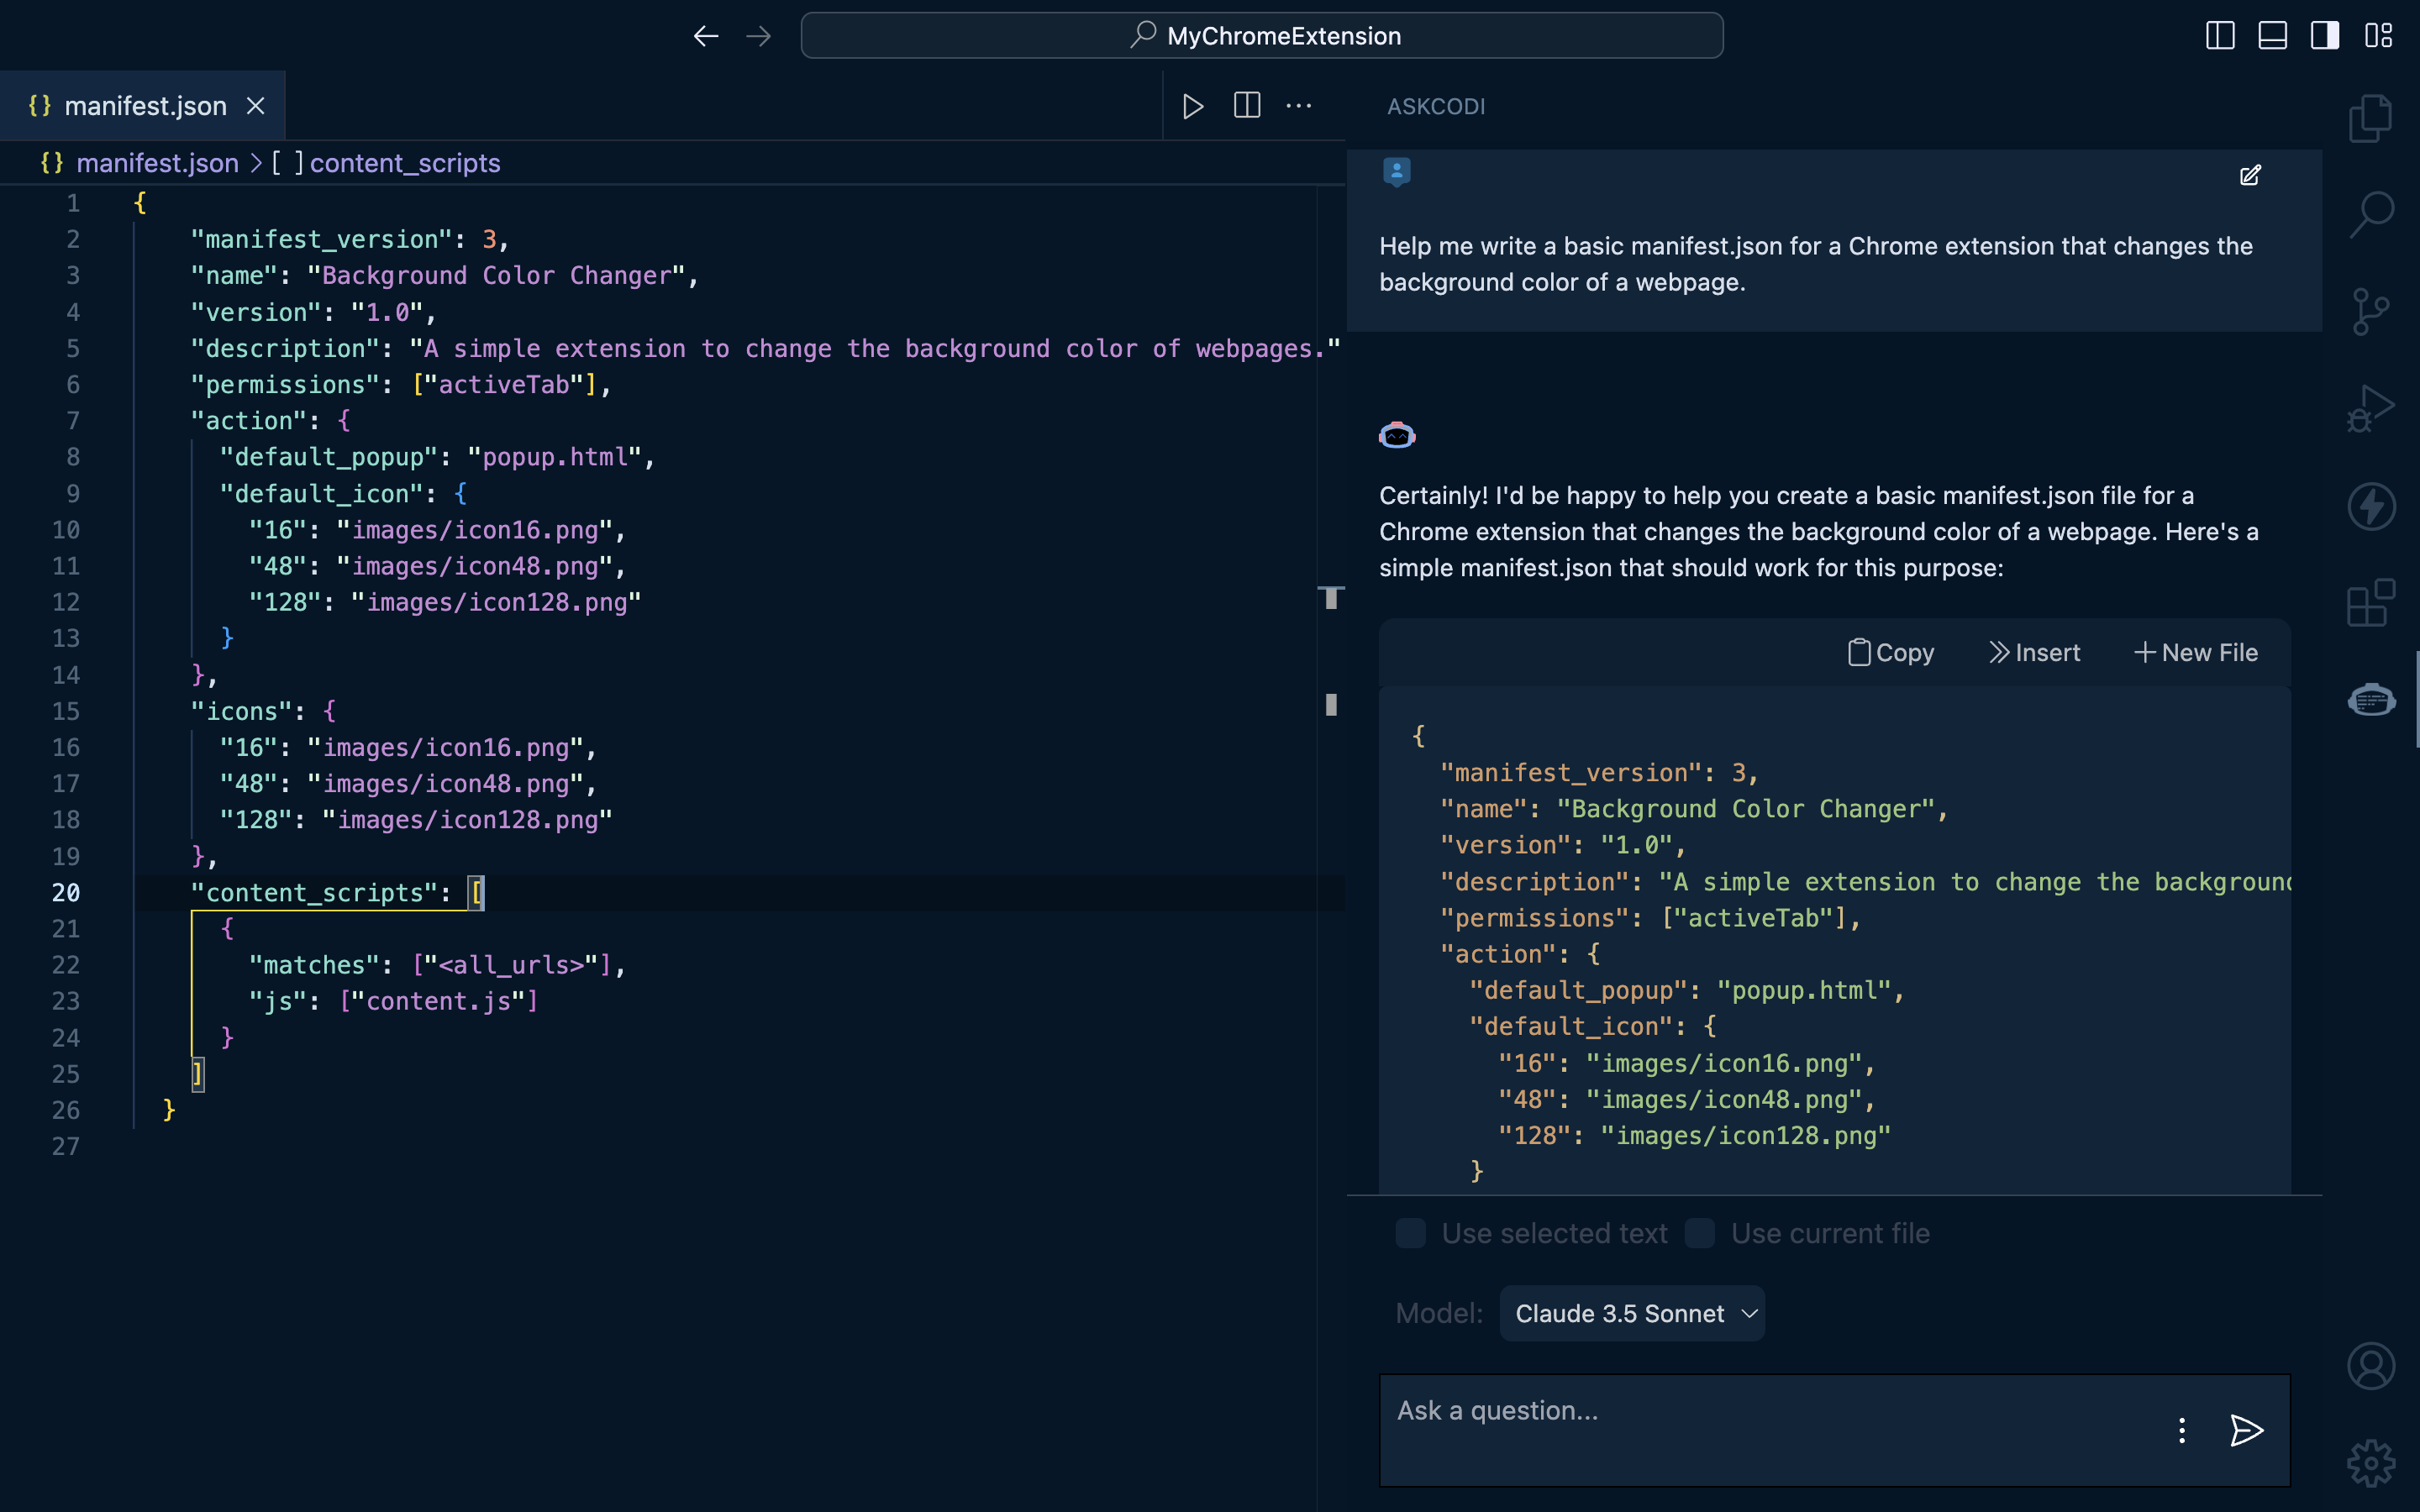The height and width of the screenshot is (1512, 2420).
Task: Enable the Use current file checkbox
Action: (x=1700, y=1233)
